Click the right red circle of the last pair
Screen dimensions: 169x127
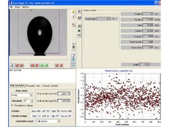pyautogui.click(x=61, y=65)
